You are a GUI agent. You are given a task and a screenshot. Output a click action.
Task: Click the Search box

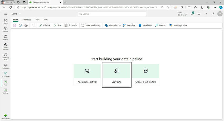[112, 14]
